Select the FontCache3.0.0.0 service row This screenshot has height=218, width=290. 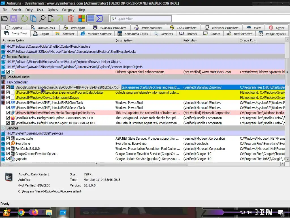[x=143, y=148]
